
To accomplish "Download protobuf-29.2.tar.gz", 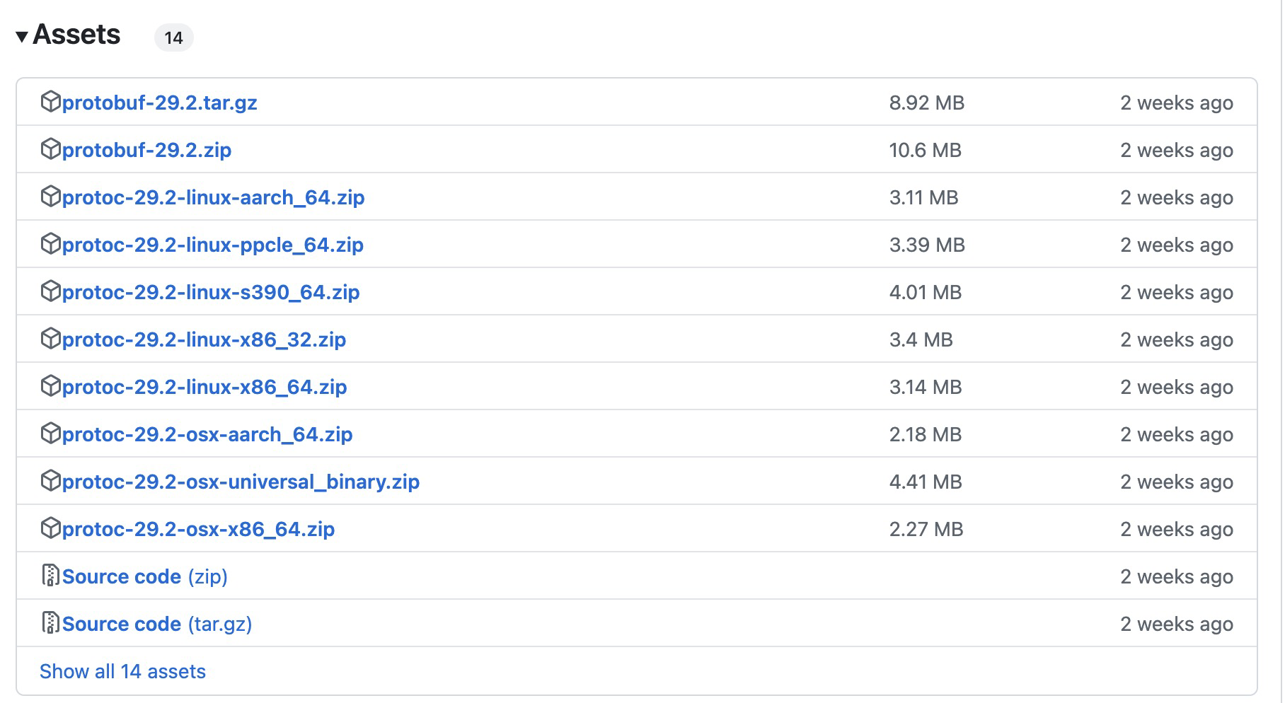I will pos(159,103).
